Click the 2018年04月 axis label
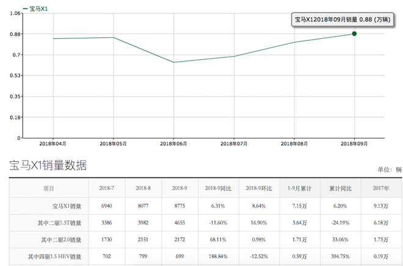Screen dimensions: 403x266 pos(53,144)
